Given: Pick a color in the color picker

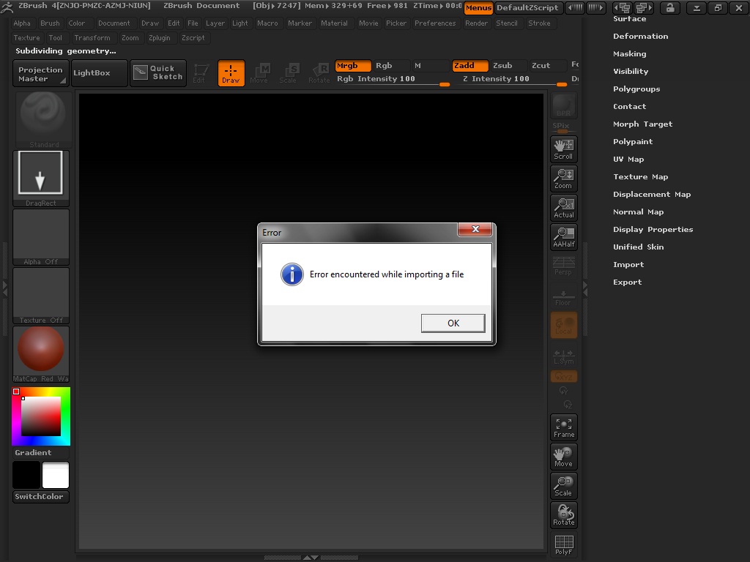Looking at the screenshot, I should click(41, 416).
